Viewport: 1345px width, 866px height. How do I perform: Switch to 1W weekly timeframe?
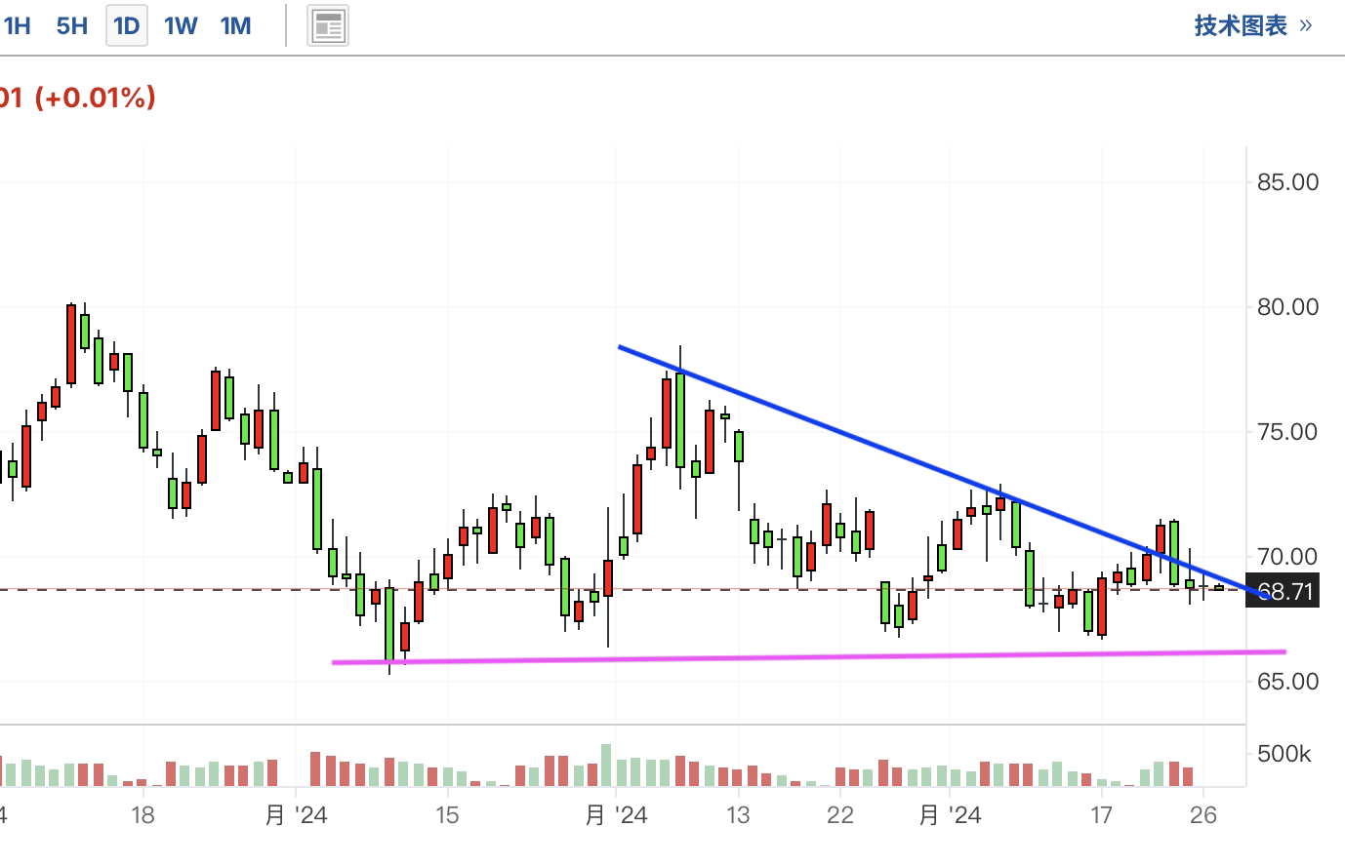pos(181,25)
